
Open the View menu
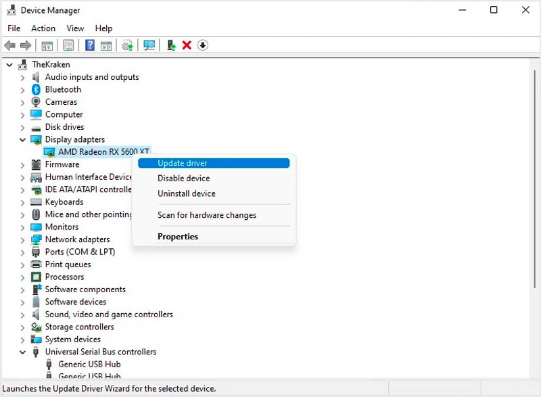click(x=75, y=28)
